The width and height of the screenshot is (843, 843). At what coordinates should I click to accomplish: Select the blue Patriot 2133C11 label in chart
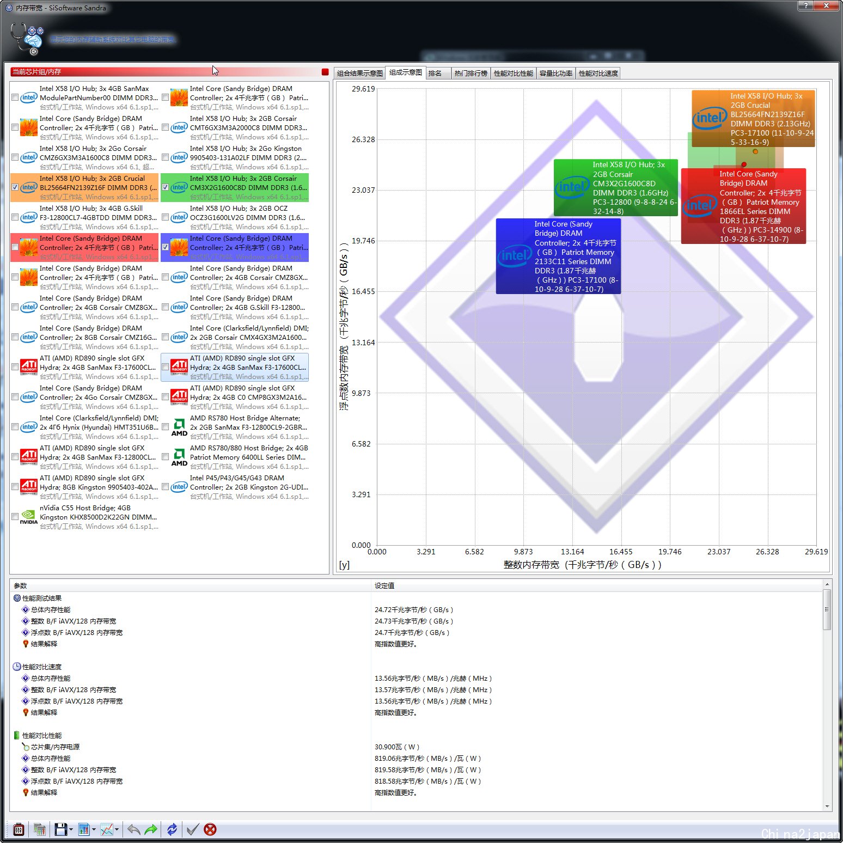pos(558,256)
